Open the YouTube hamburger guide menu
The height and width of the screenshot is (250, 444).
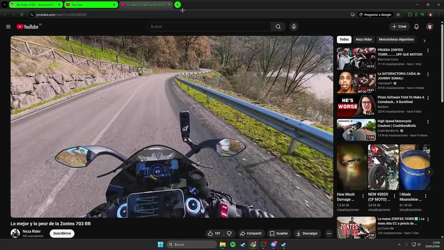point(8,27)
